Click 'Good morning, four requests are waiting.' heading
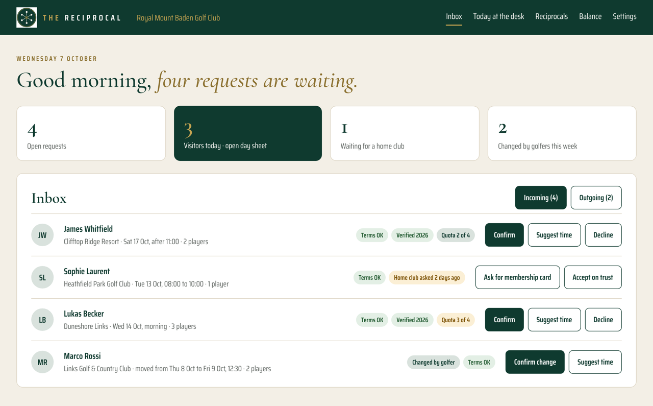This screenshot has height=406, width=653. pyautogui.click(x=187, y=81)
